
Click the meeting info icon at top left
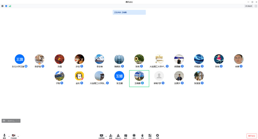[2, 6]
